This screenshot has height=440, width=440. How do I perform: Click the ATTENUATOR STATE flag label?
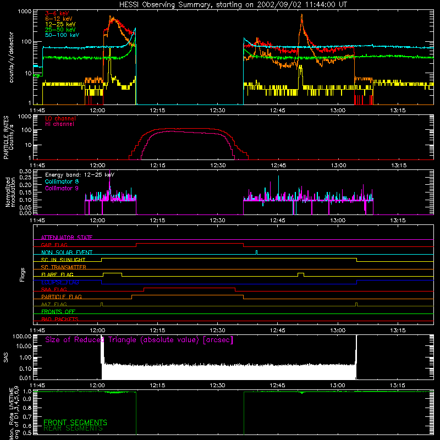tap(67, 238)
